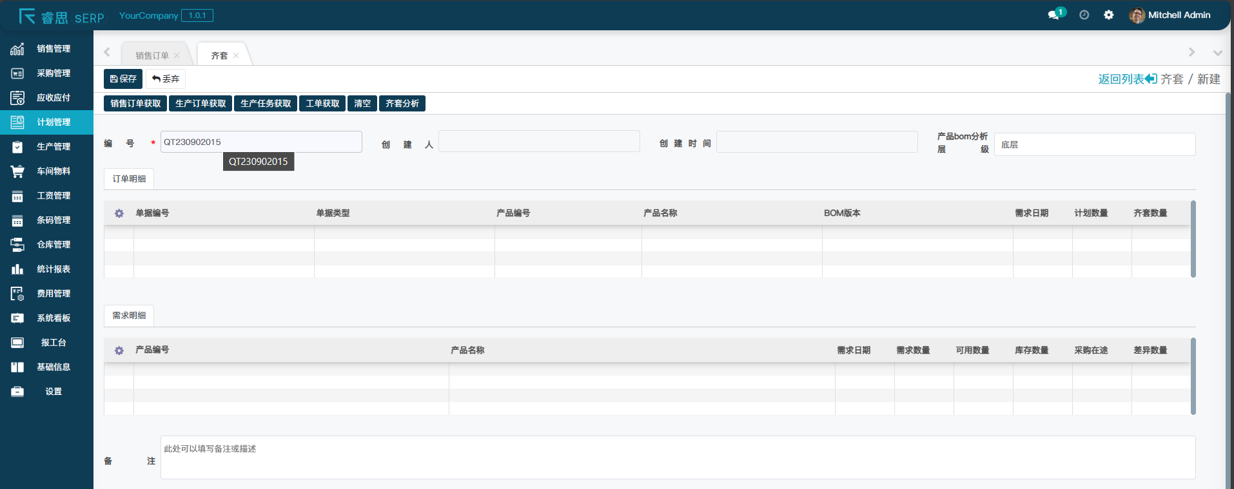Image resolution: width=1234 pixels, height=489 pixels.
Task: Click the 齐套分析 button
Action: 402,104
